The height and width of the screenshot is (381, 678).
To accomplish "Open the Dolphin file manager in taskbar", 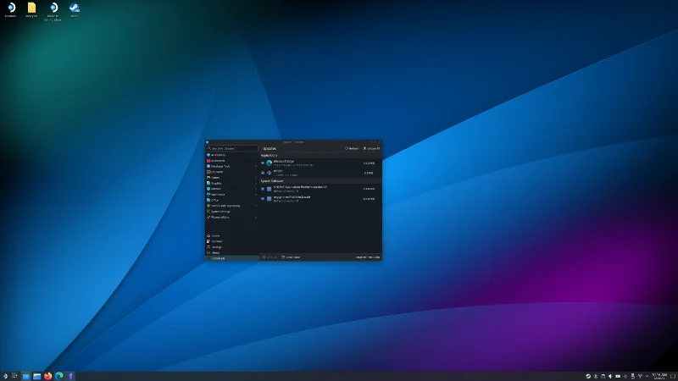I will [x=36, y=375].
